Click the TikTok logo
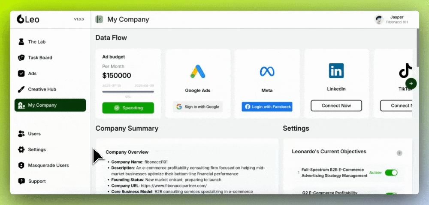The width and height of the screenshot is (429, 205). click(406, 71)
